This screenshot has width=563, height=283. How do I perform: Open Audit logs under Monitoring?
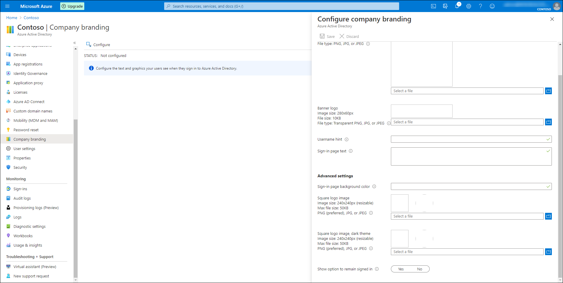(x=21, y=198)
